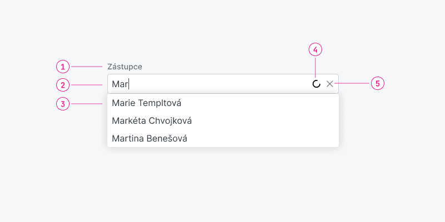Click the first name "Martina" in the suggestions
Image resolution: width=445 pixels, height=222 pixels.
[x=126, y=138]
